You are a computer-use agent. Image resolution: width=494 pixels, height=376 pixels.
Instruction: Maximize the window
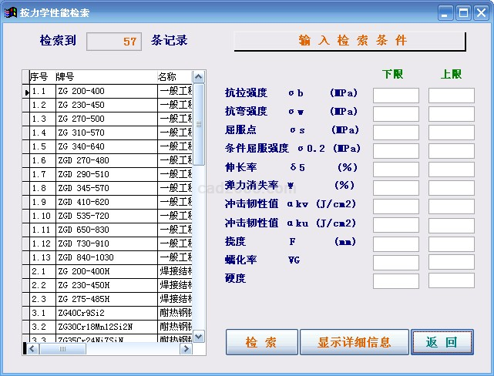point(464,12)
